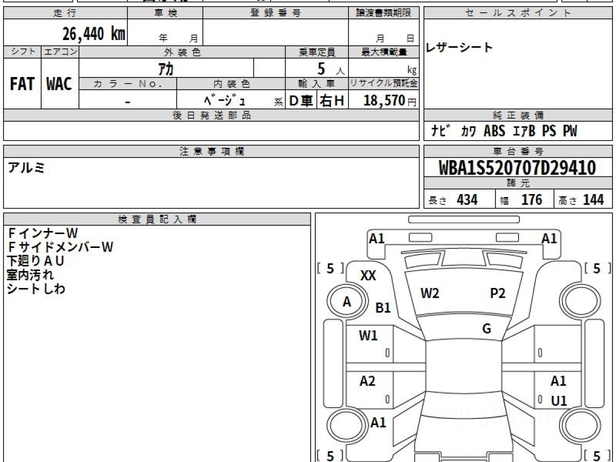The height and width of the screenshot is (462, 616).
Task: Click the 車台番号 header
Action: 518,151
